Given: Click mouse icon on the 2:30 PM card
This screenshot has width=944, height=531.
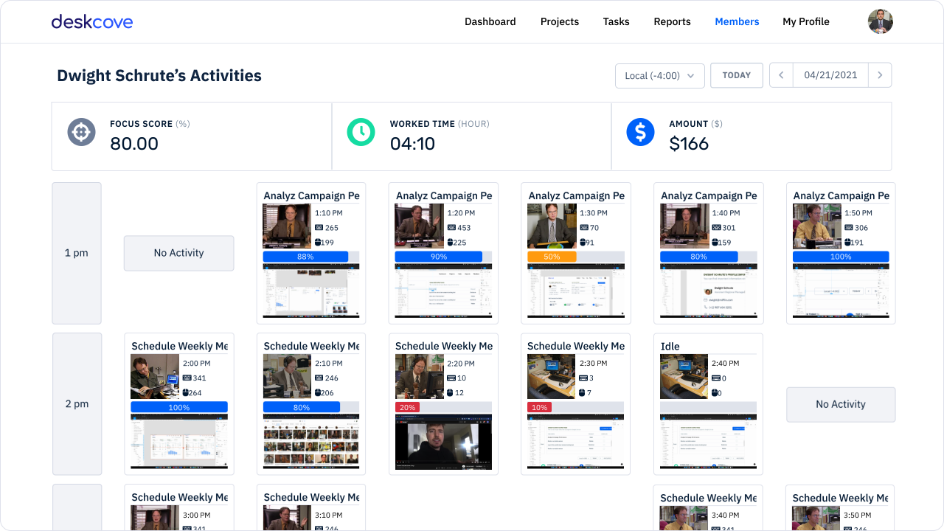Looking at the screenshot, I should [x=583, y=392].
